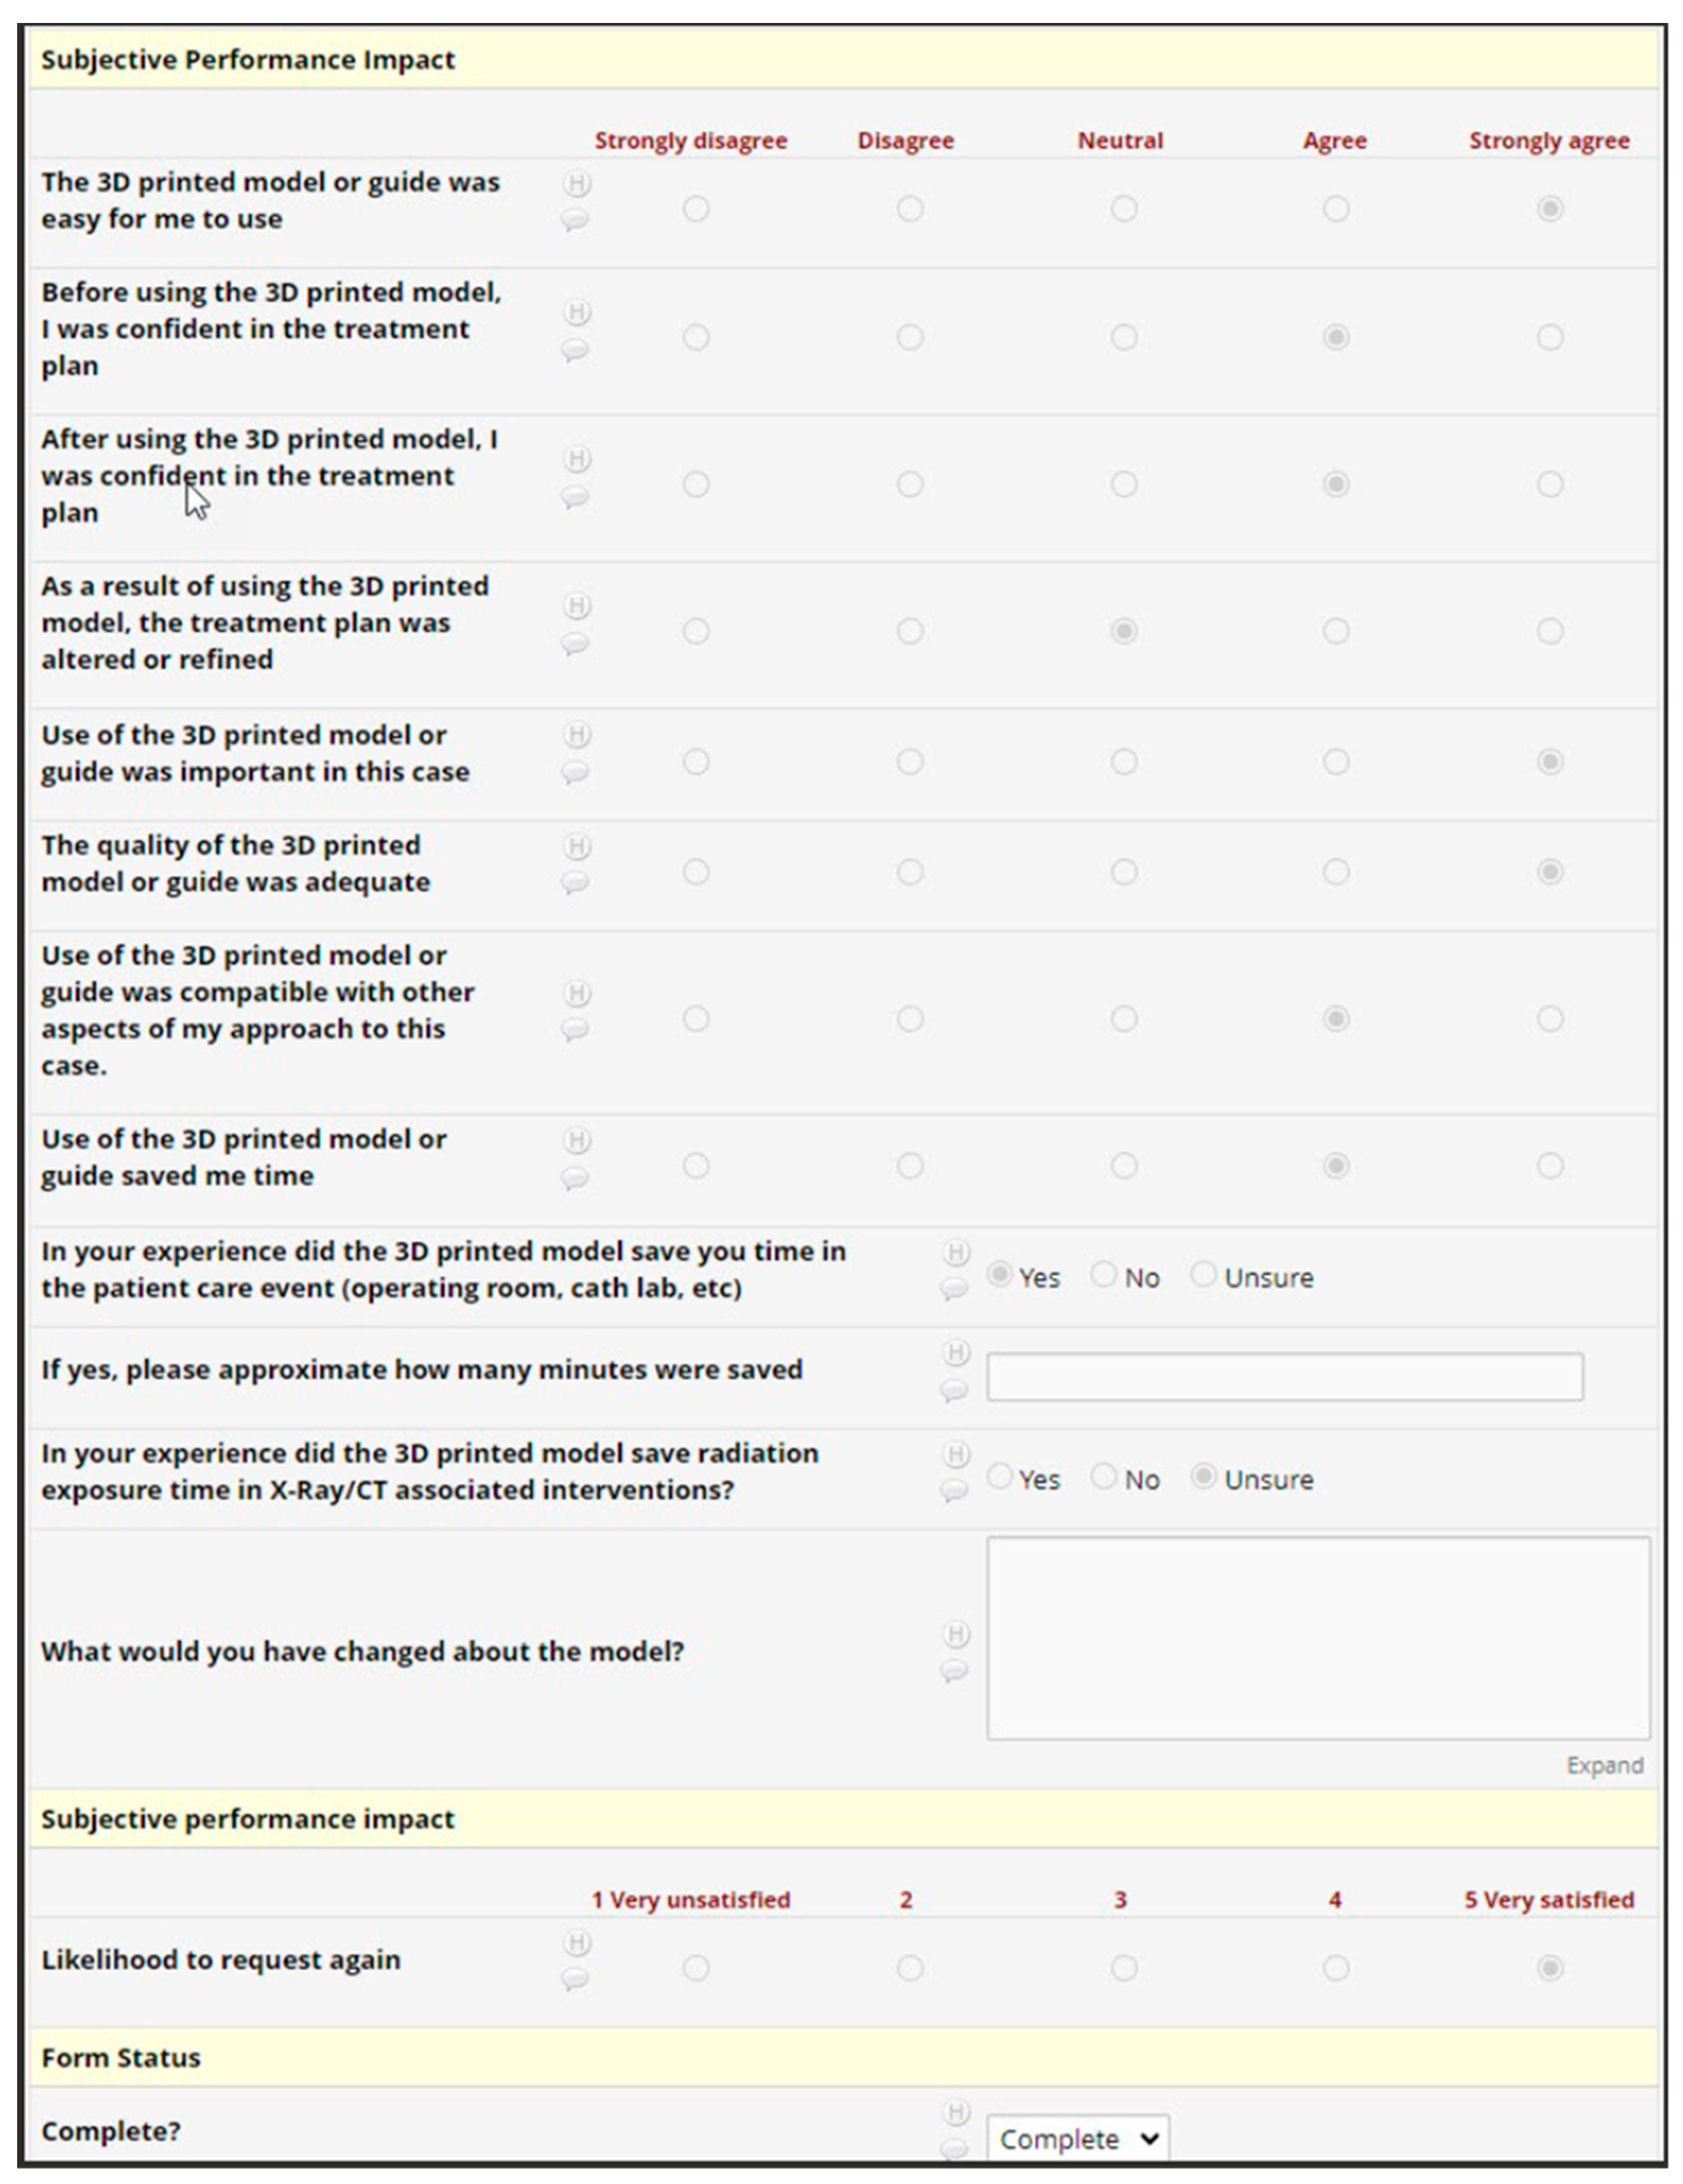
Task: Select rating 4 for 'Likelihood to request again'
Action: click(1335, 1969)
